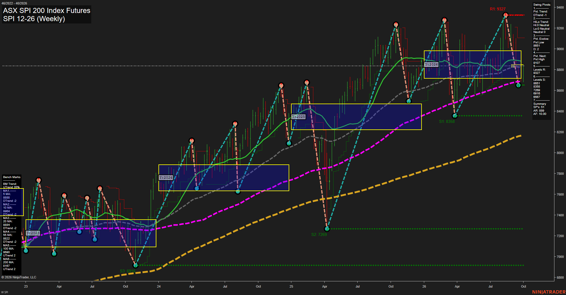The image size is (566, 295).
Task: Click the swing high pivot marker at R1: 9327
Action: pyautogui.click(x=506, y=15)
